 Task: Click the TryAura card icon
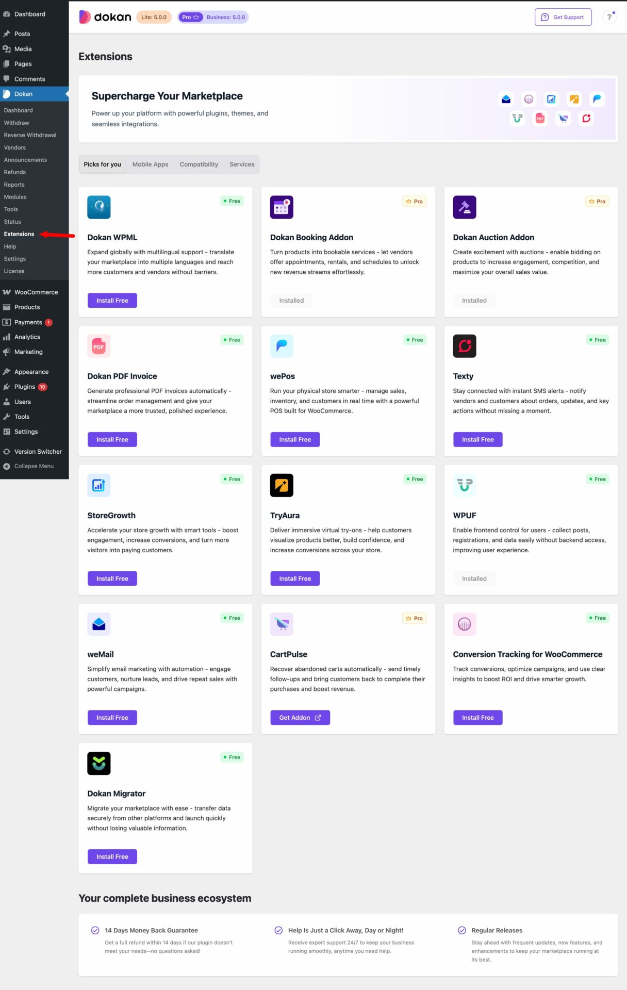(x=282, y=485)
